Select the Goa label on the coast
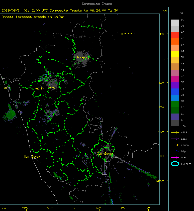The image size is (194, 211). pyautogui.click(x=5, y=88)
